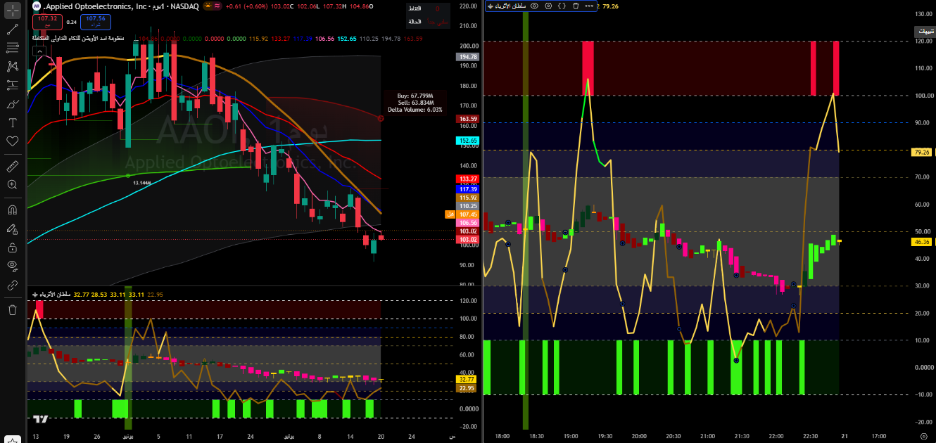Open the Fibonacci retracement tools
The height and width of the screenshot is (443, 936).
12,48
